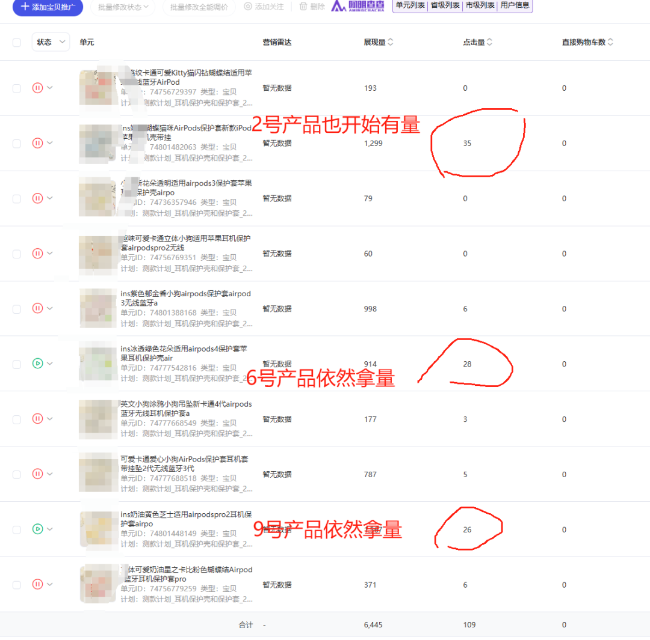Click impressions value 998
The width and height of the screenshot is (650, 640).
pyautogui.click(x=370, y=309)
